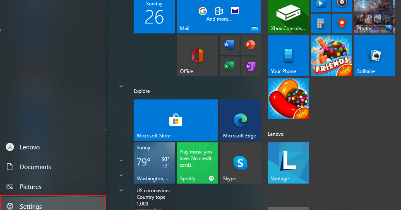Launch the Skype tile
Viewport: 401px width, 210px height.
coord(240,163)
